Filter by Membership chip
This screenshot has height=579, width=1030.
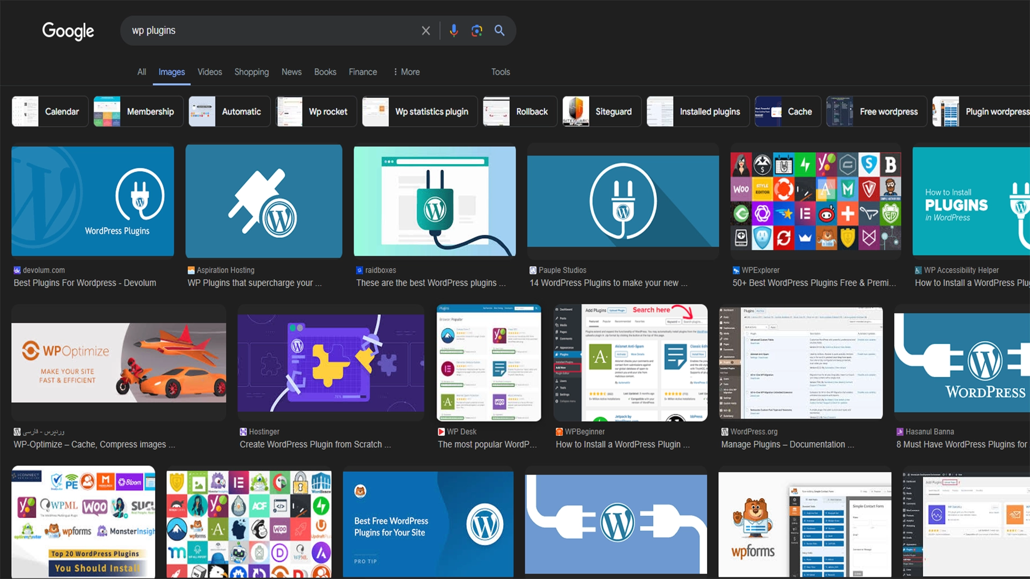pos(138,112)
